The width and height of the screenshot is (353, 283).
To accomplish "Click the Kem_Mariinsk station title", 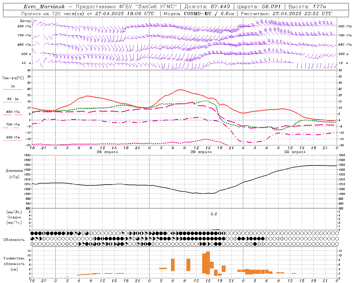I will pyautogui.click(x=44, y=7).
